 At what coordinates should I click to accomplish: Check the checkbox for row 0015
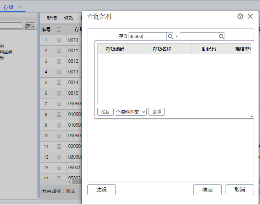59,93
